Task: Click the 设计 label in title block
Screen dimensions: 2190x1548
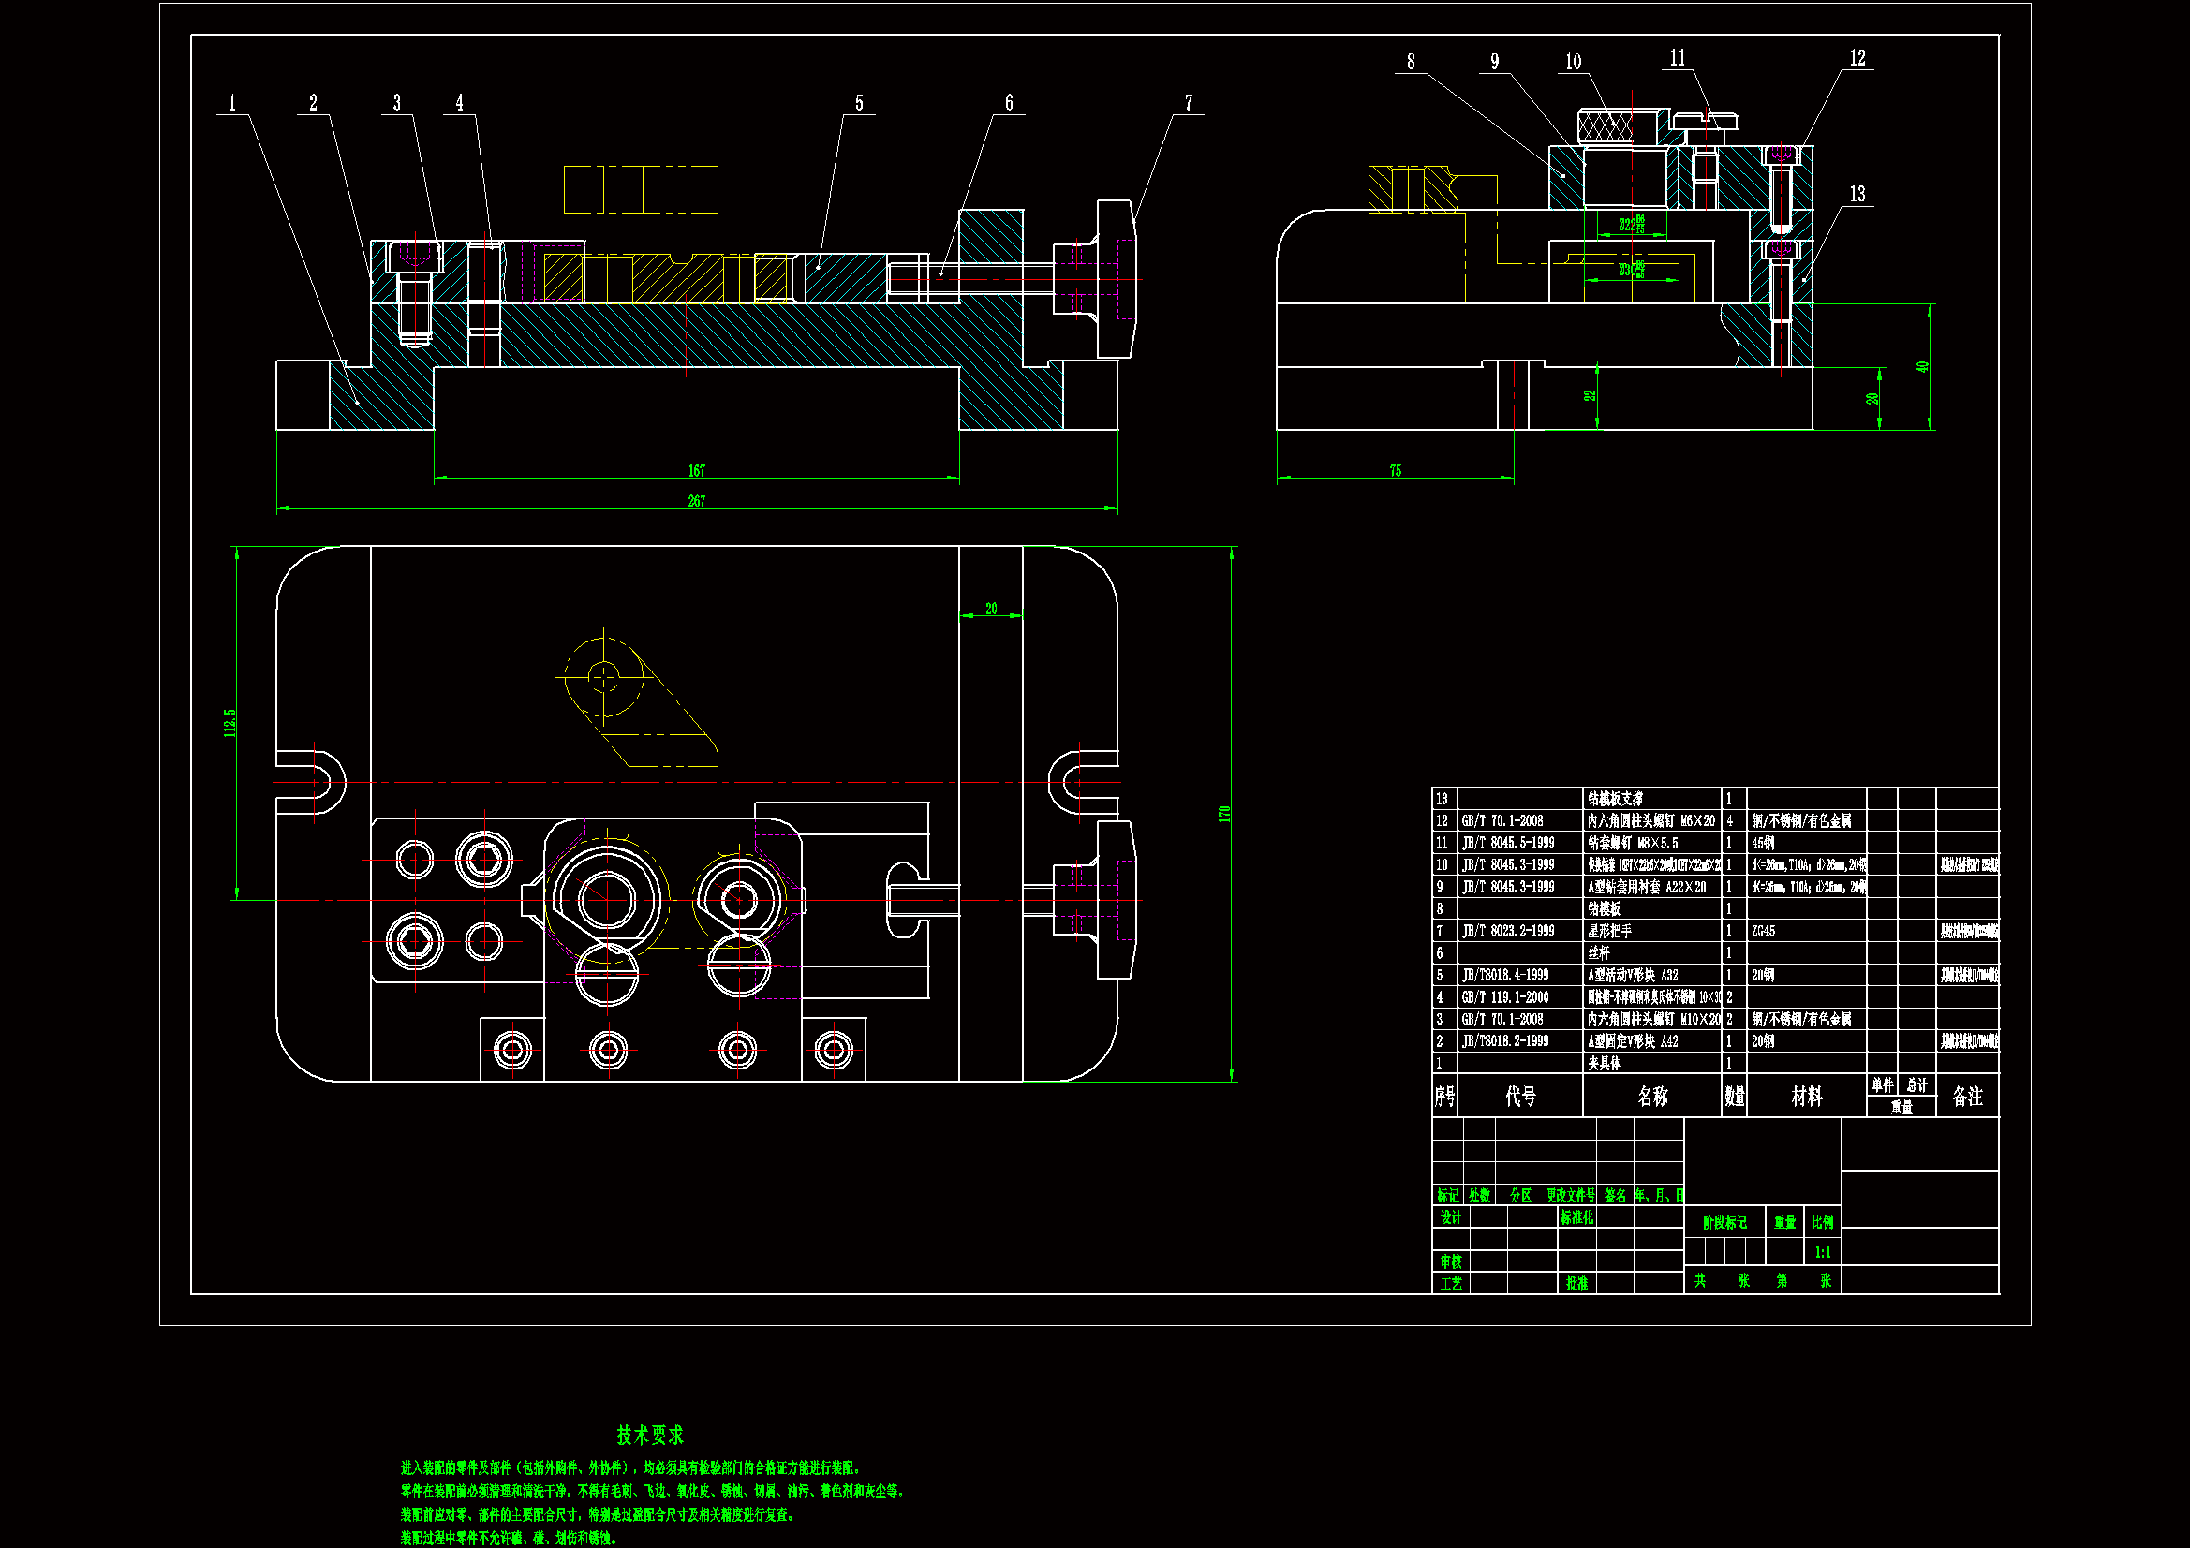Action: 1450,1218
